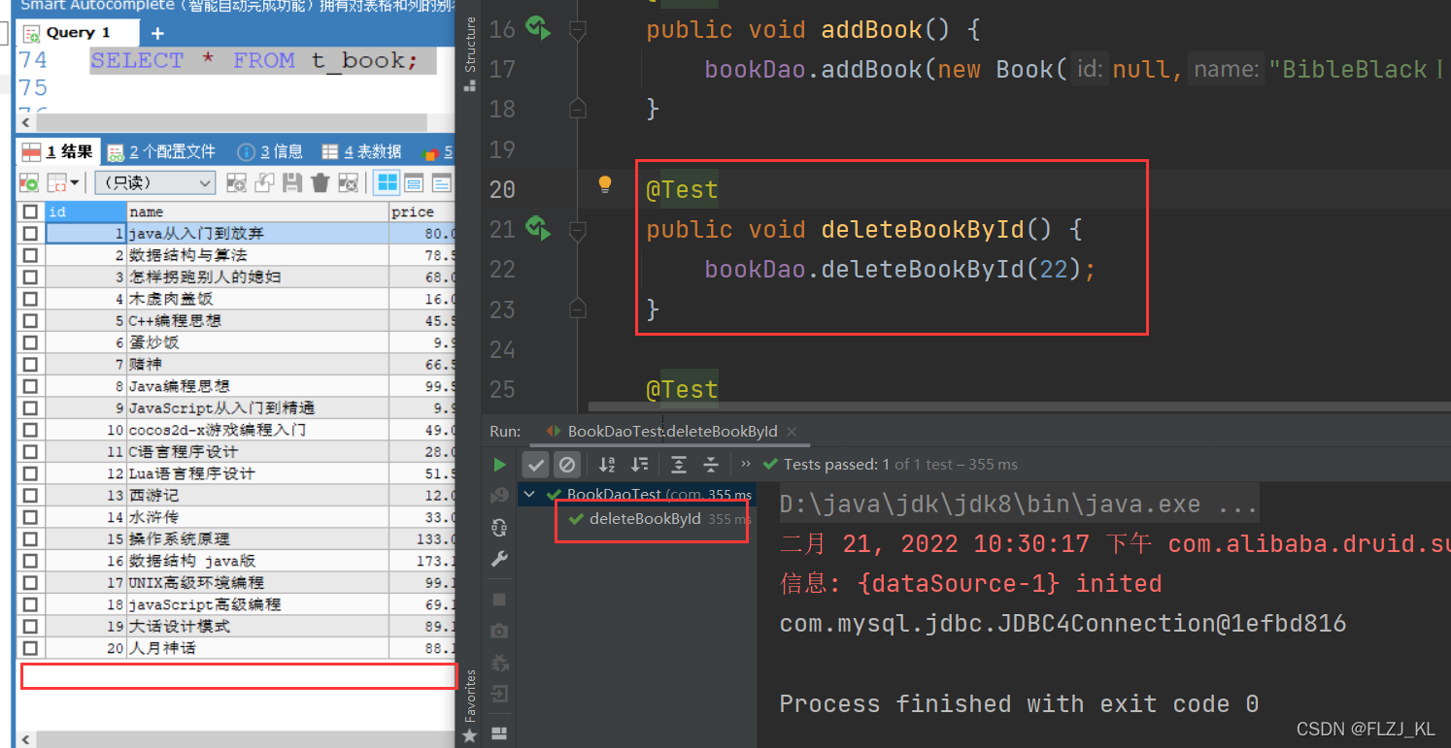Open the 3 信息 tab
Image resolution: width=1451 pixels, height=748 pixels.
[x=269, y=151]
